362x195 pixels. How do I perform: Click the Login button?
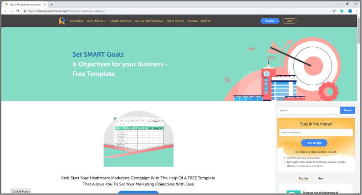[x=289, y=21]
